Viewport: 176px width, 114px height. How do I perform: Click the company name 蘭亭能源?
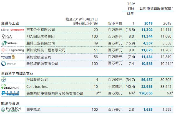pyautogui.click(x=33, y=109)
